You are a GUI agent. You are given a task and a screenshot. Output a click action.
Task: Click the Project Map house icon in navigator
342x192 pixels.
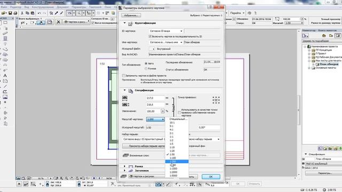(x=324, y=36)
